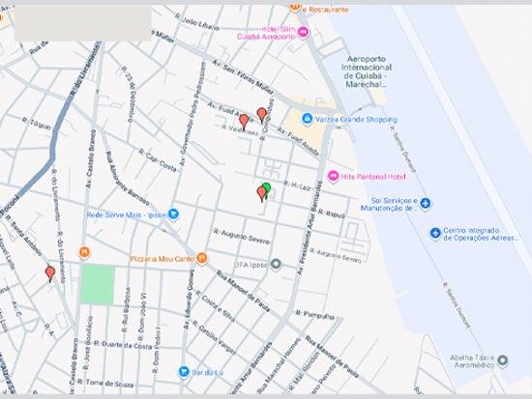The image size is (532, 399).
Task: Open the UPA Ipase gray location icon
Action: (277, 264)
